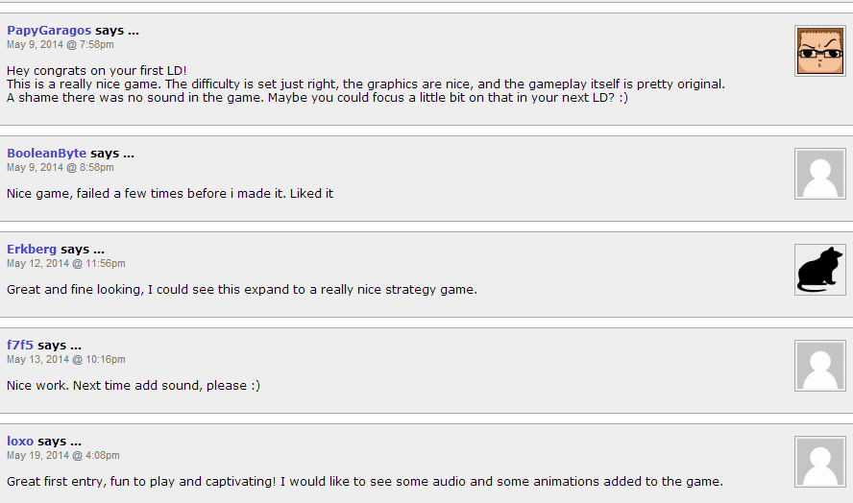
Task: Click loxo default silhouette avatar
Action: 819,462
